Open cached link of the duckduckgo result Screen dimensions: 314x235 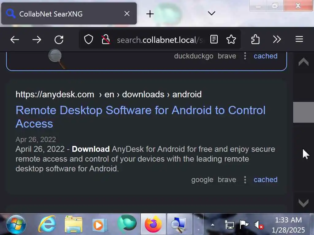[x=266, y=56]
